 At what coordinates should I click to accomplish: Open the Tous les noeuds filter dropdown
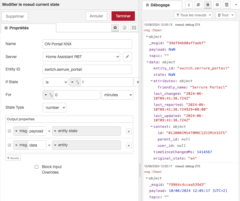point(193,15)
